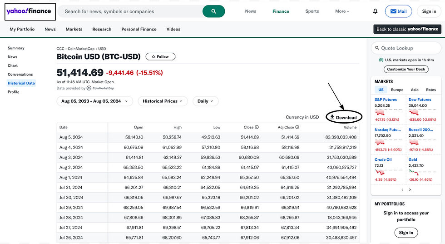Open My Portfolio in the sub navigation
The width and height of the screenshot is (445, 244).
pyautogui.click(x=22, y=29)
